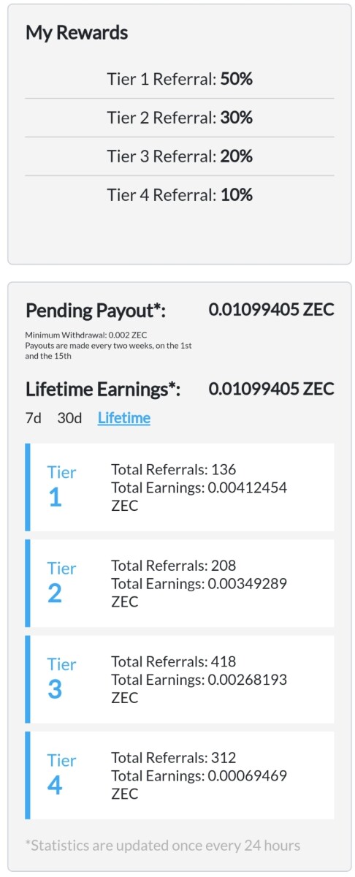The width and height of the screenshot is (355, 877).
Task: Switch to the 7d earnings tab
Action: click(34, 418)
